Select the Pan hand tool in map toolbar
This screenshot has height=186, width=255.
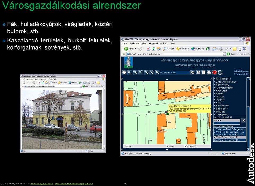124,72
